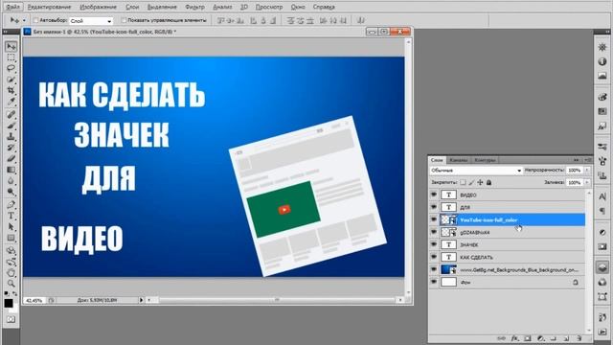Hide the ЗНАЧЕК text layer
The height and width of the screenshot is (345, 613).
tap(434, 244)
